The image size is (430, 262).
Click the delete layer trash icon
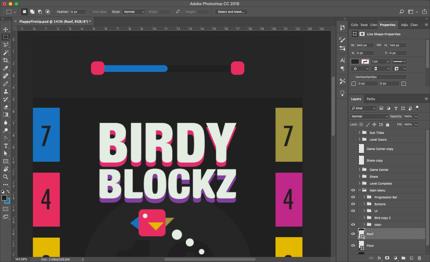pyautogui.click(x=419, y=258)
